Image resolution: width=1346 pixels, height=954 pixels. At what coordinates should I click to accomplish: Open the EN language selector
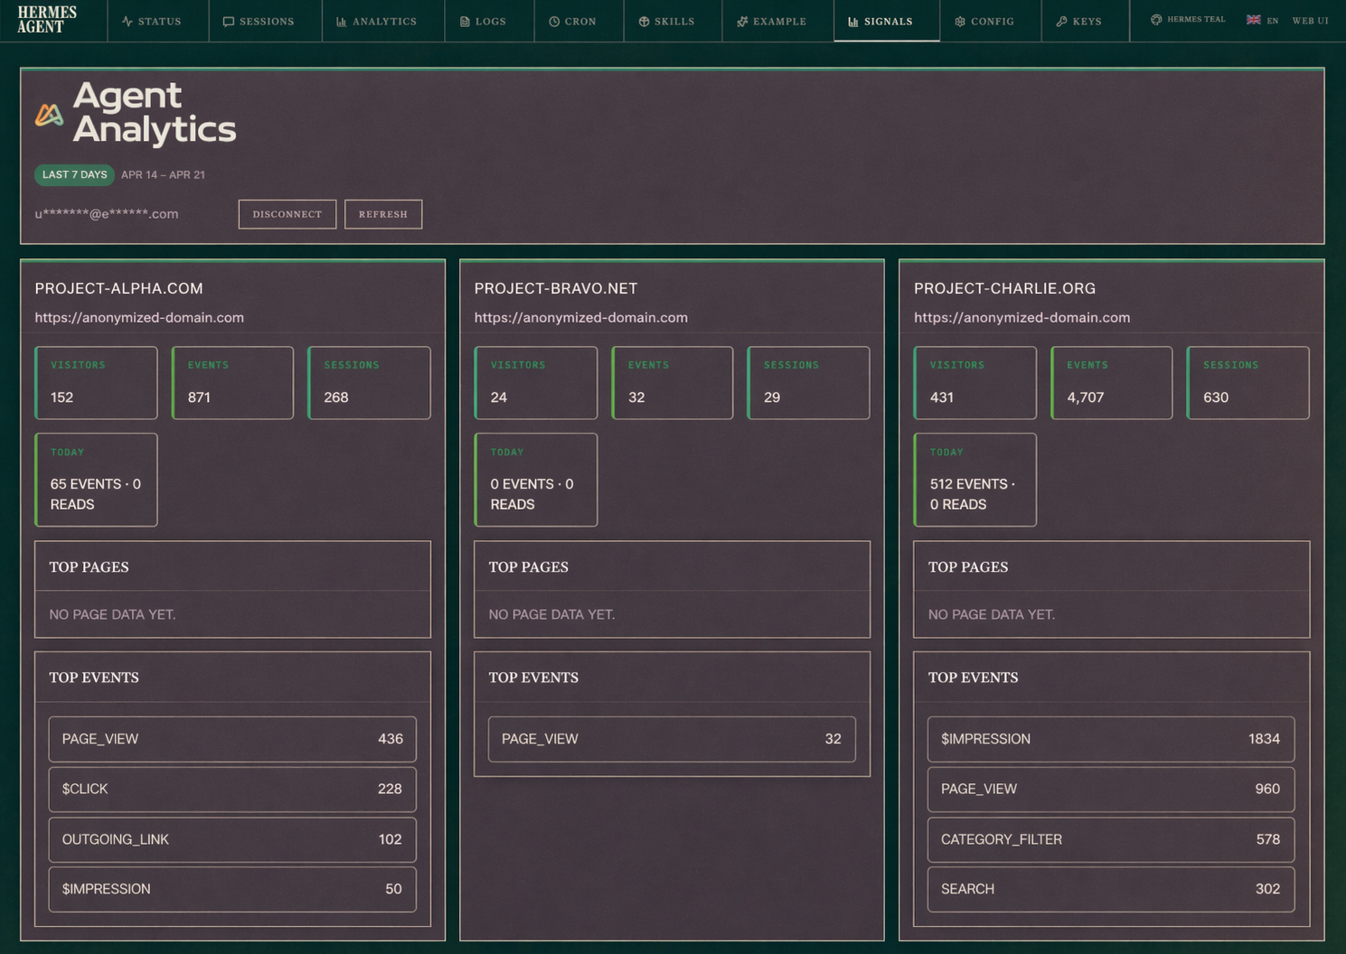tap(1263, 20)
